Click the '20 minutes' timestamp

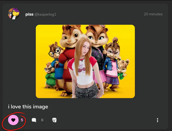click(x=153, y=14)
